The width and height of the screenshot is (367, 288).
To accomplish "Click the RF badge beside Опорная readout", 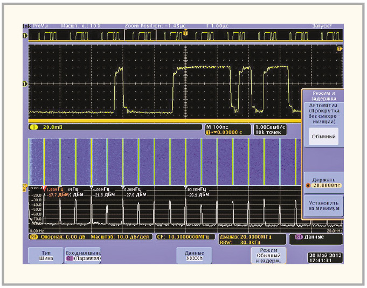I will pos(32,236).
